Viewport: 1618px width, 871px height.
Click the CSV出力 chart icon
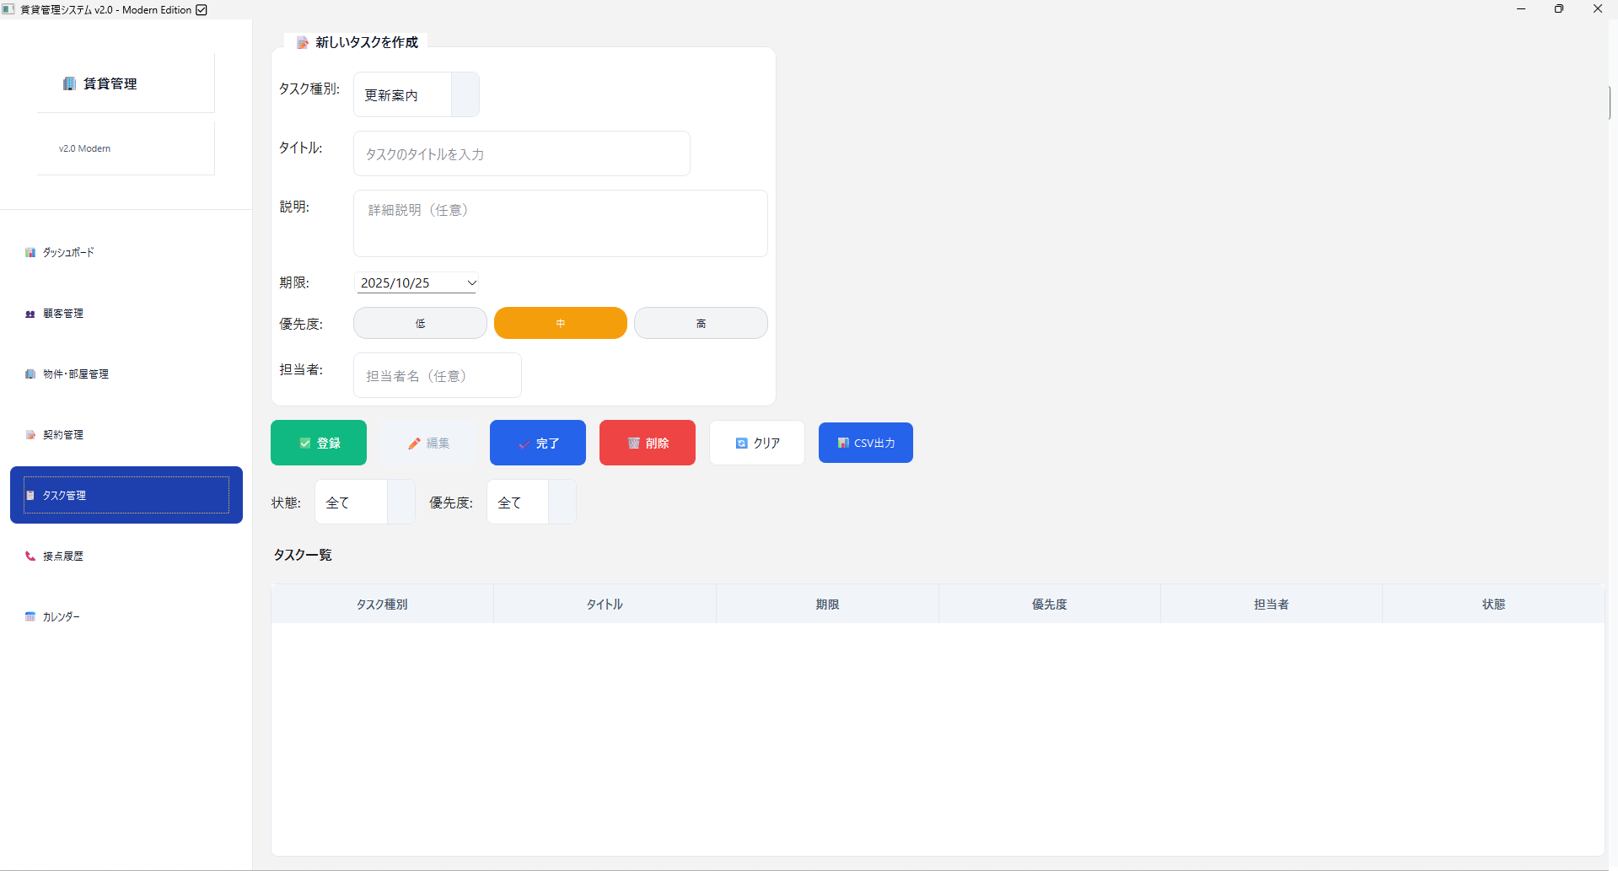click(842, 444)
